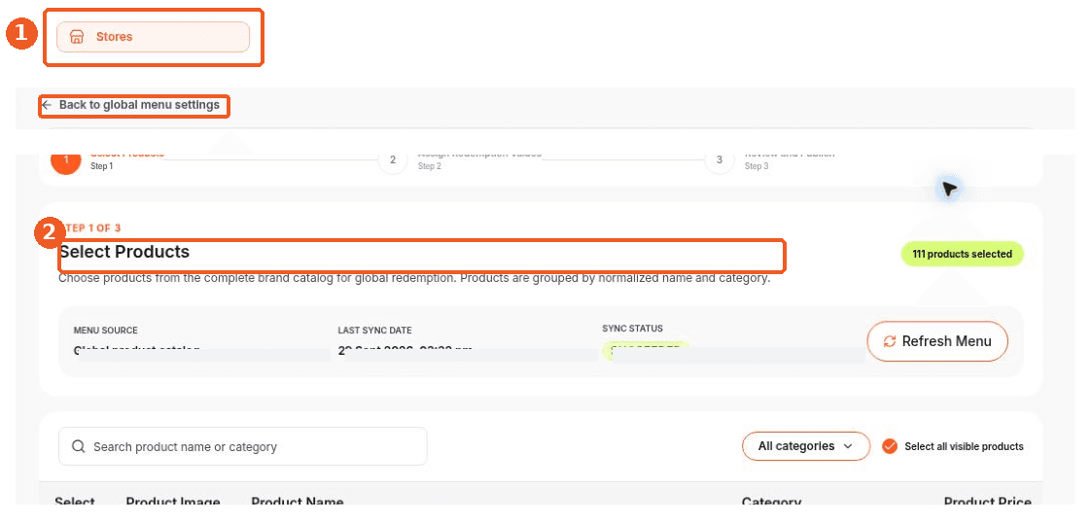This screenshot has height=524, width=1092.
Task: Click the Product Image column header
Action: pos(173,503)
